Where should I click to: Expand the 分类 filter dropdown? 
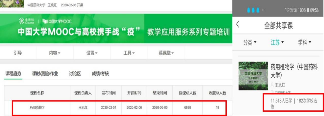click(250, 42)
